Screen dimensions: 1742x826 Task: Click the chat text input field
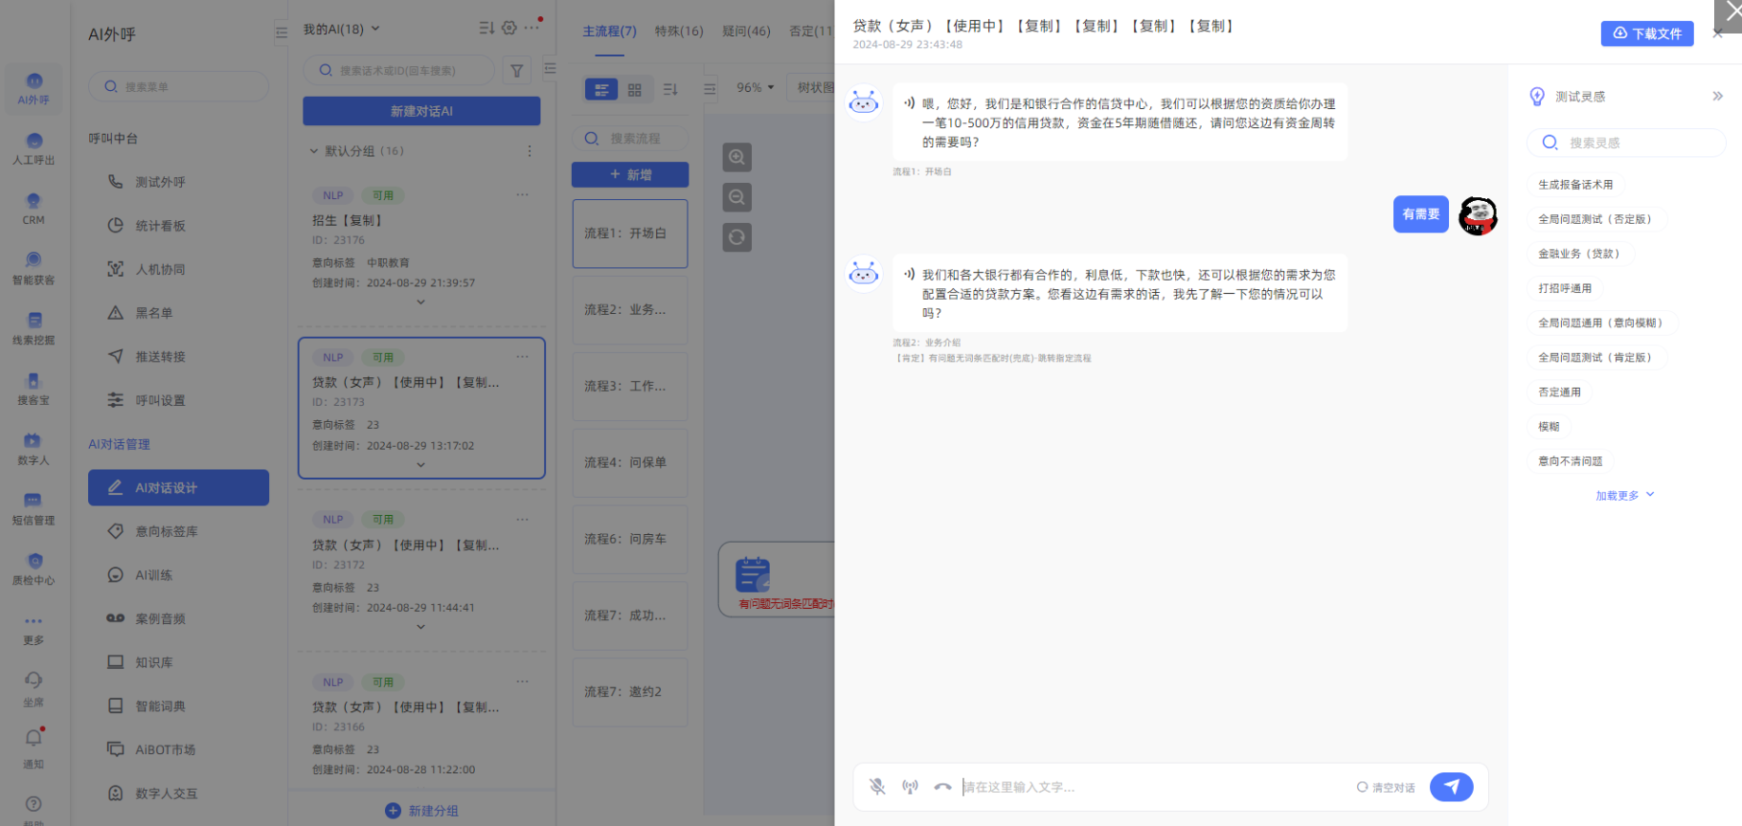tap(1149, 787)
